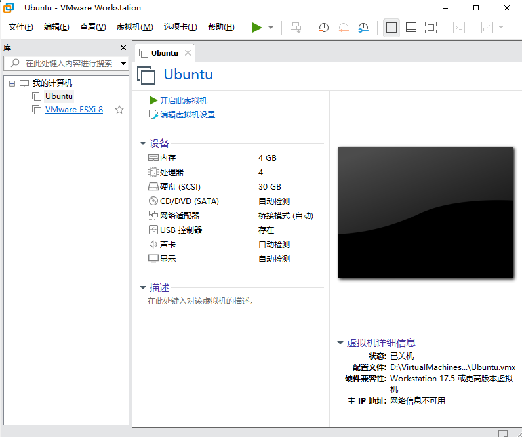Screen dimensions: 522x437
Task: Click the black VM screen thumbnail
Action: pyautogui.click(x=426, y=213)
